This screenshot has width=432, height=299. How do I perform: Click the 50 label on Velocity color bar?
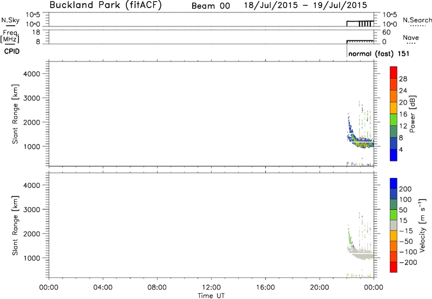click(x=403, y=210)
